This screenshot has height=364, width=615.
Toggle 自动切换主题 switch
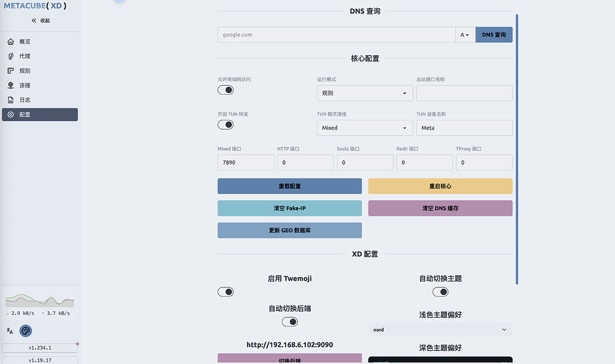click(x=440, y=292)
